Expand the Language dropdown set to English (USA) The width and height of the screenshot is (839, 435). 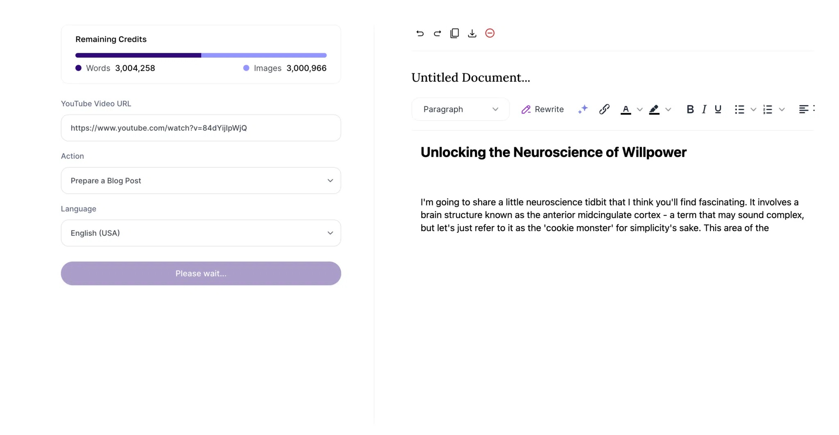pos(200,233)
